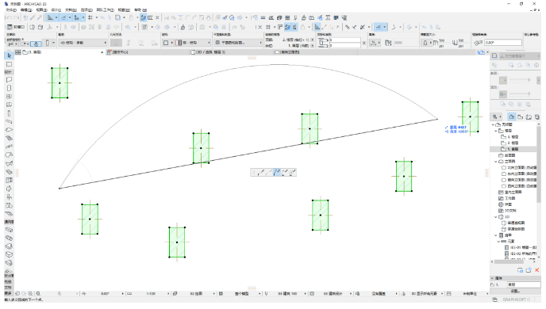
Task: Click the highlighted pet palette icon
Action: (277, 172)
